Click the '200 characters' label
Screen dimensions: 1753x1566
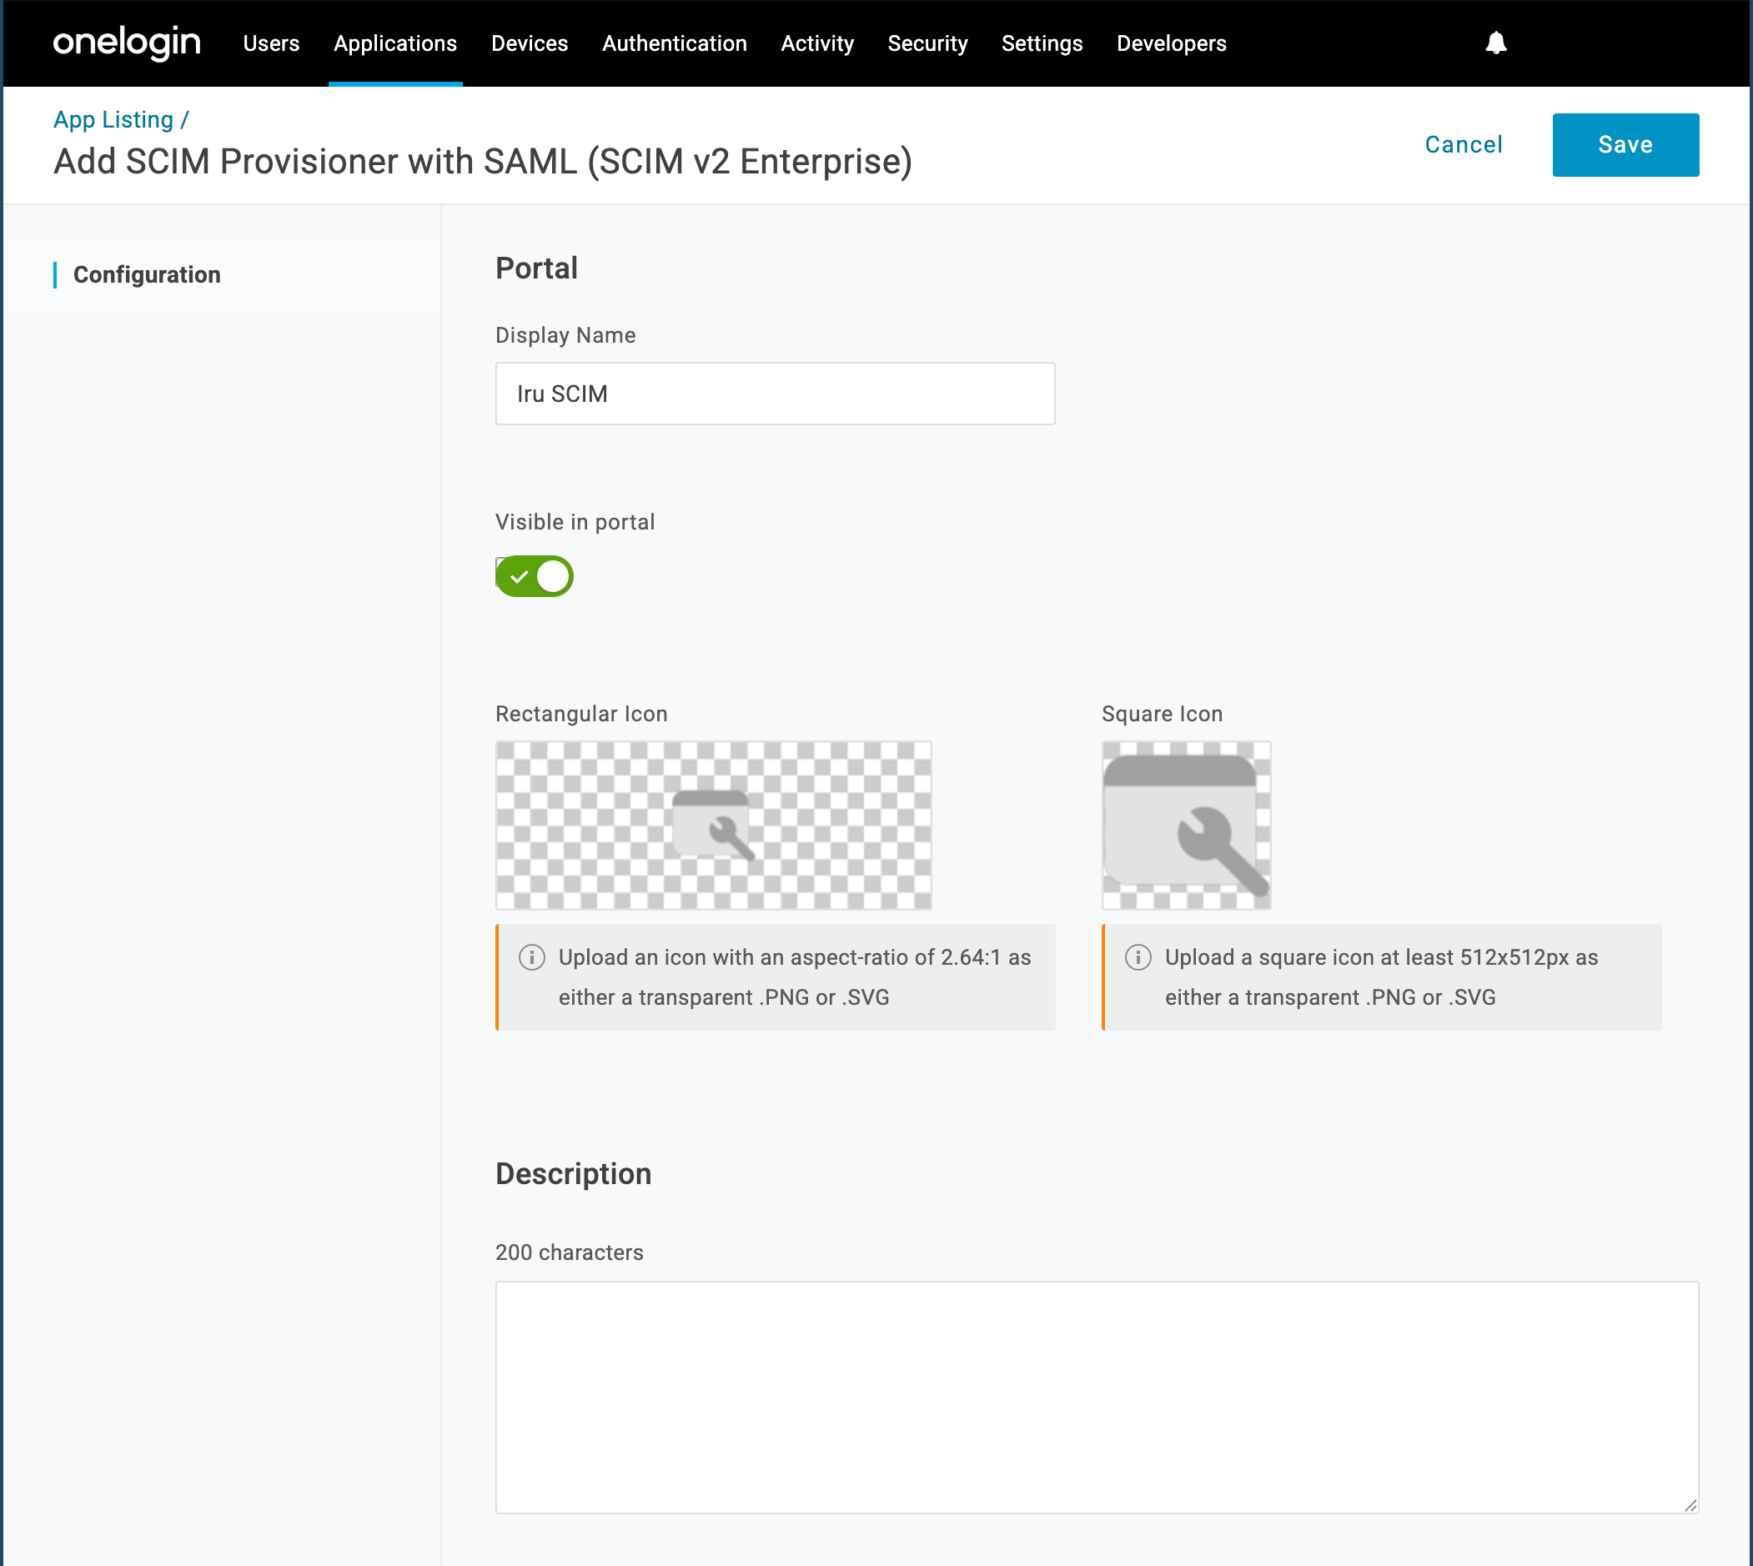coord(569,1252)
